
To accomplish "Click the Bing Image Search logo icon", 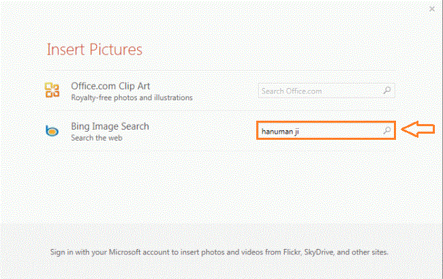I will [x=52, y=131].
